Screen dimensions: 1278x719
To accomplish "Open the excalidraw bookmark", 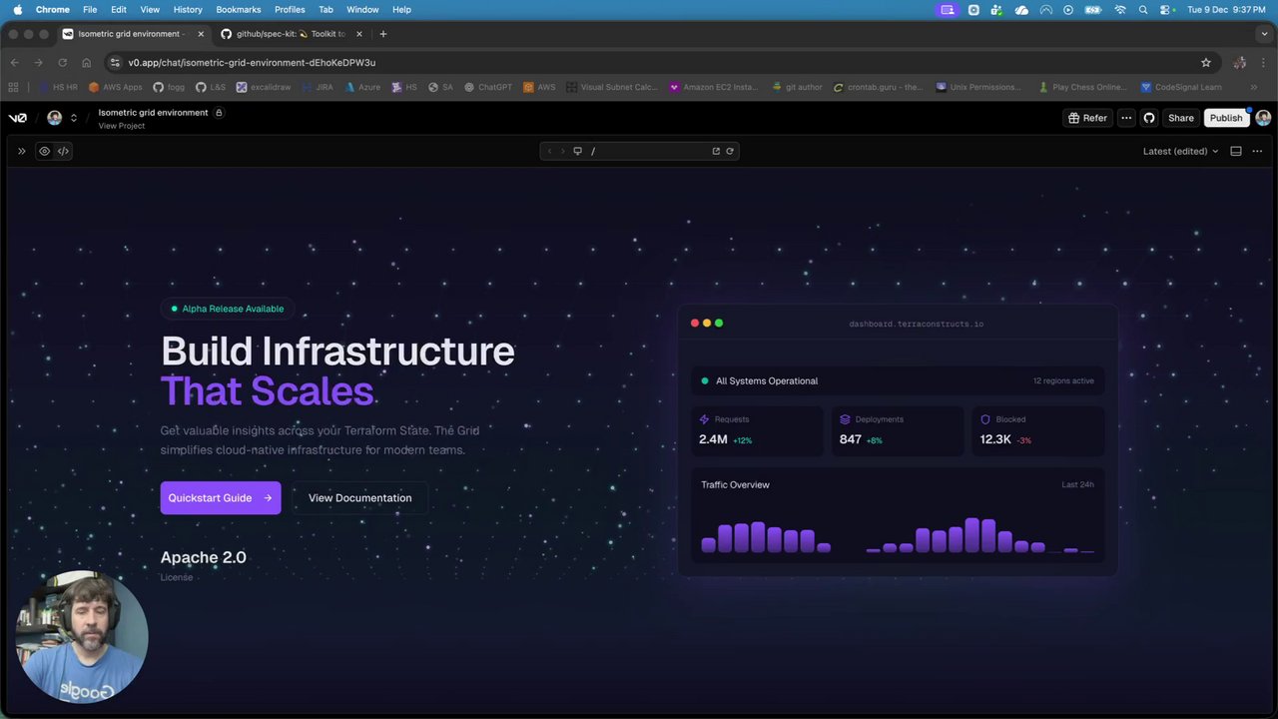I will pos(264,87).
